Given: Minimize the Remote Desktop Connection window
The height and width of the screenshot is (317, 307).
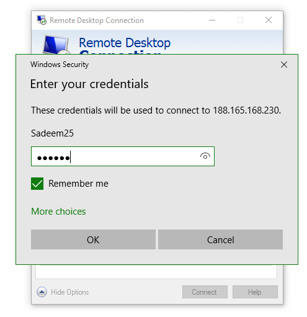Looking at the screenshot, I should [x=212, y=20].
